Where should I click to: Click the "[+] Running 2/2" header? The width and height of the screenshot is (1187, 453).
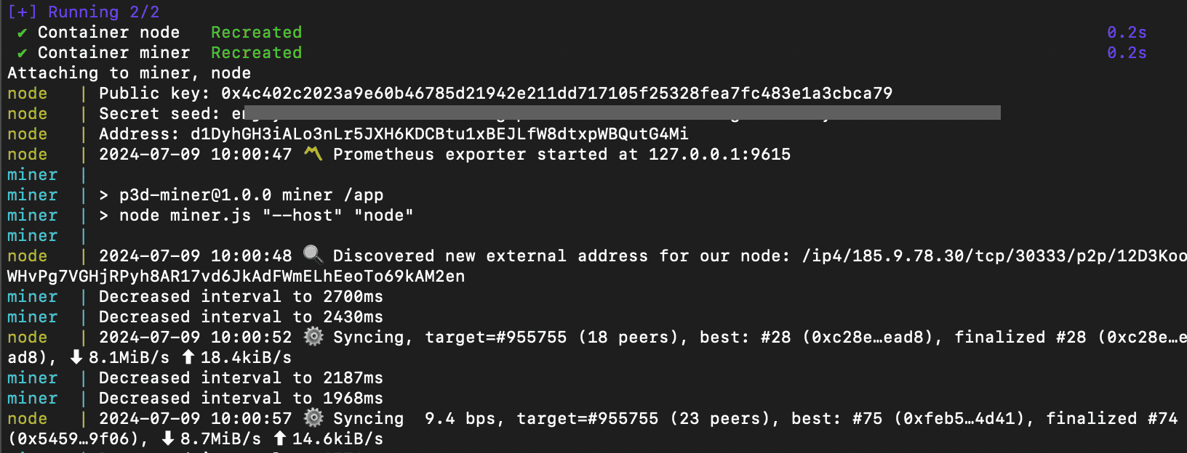pos(84,12)
